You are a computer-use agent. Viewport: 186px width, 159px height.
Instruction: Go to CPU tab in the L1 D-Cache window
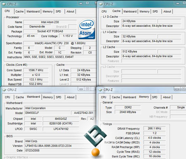pyautogui.click(x=104, y=12)
